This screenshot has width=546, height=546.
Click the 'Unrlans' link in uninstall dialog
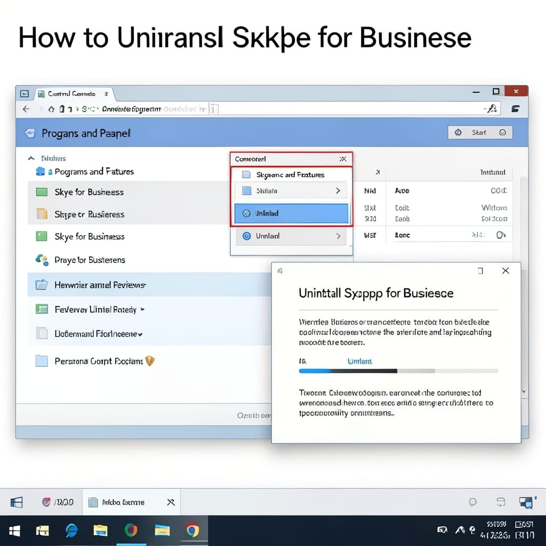(360, 362)
